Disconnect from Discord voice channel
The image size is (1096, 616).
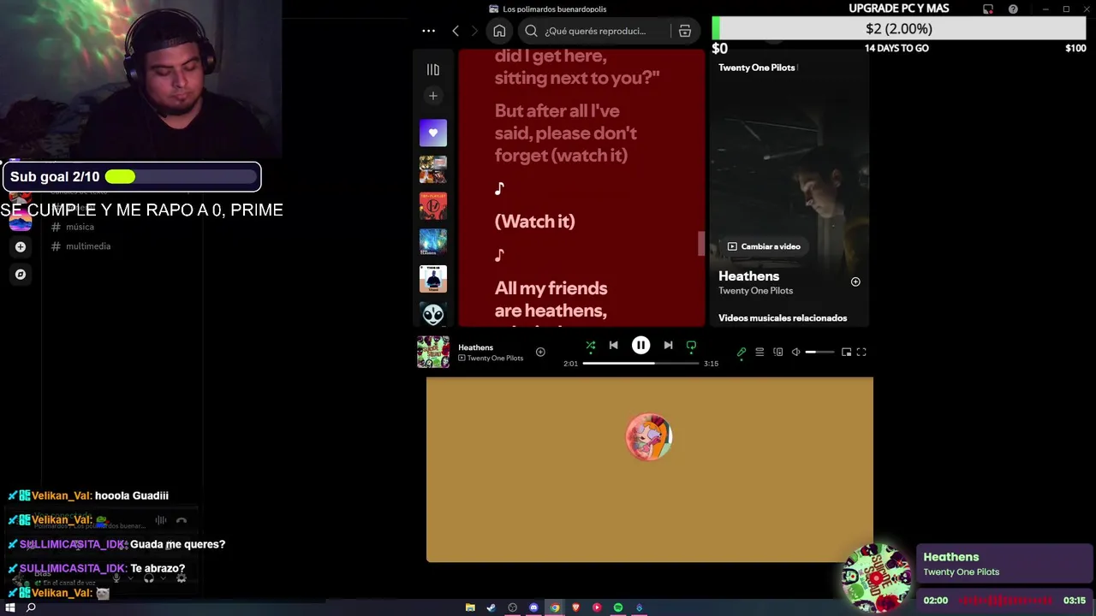tap(182, 520)
